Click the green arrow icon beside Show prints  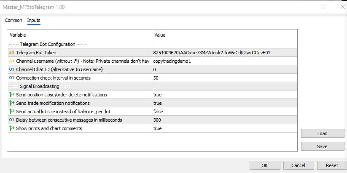click(11, 128)
